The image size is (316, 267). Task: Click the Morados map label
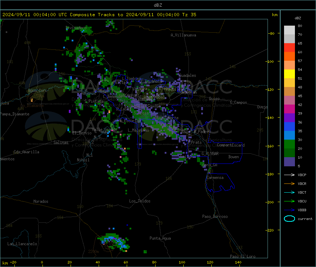(41, 201)
